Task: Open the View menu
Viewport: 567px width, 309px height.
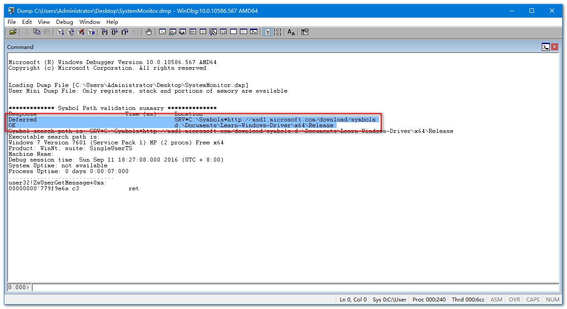Action: [x=44, y=22]
